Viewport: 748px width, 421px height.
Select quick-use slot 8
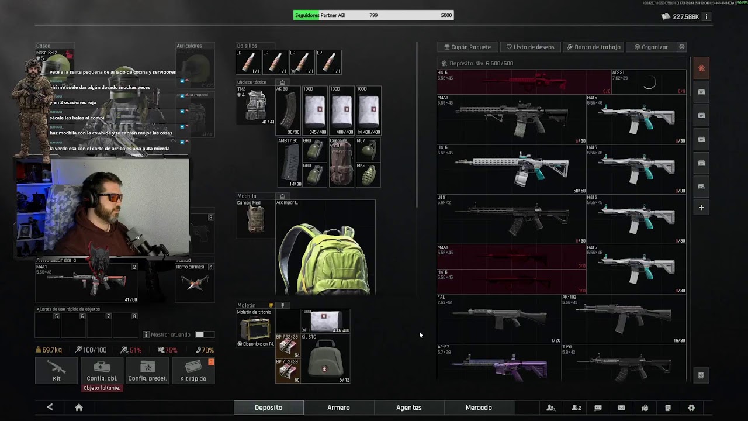[125, 325]
